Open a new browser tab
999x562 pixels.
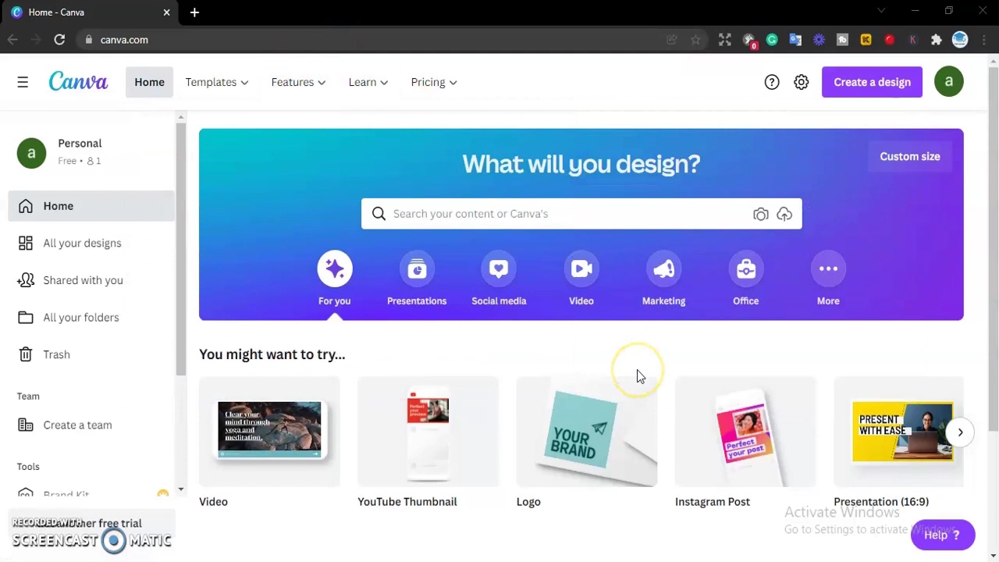tap(194, 12)
